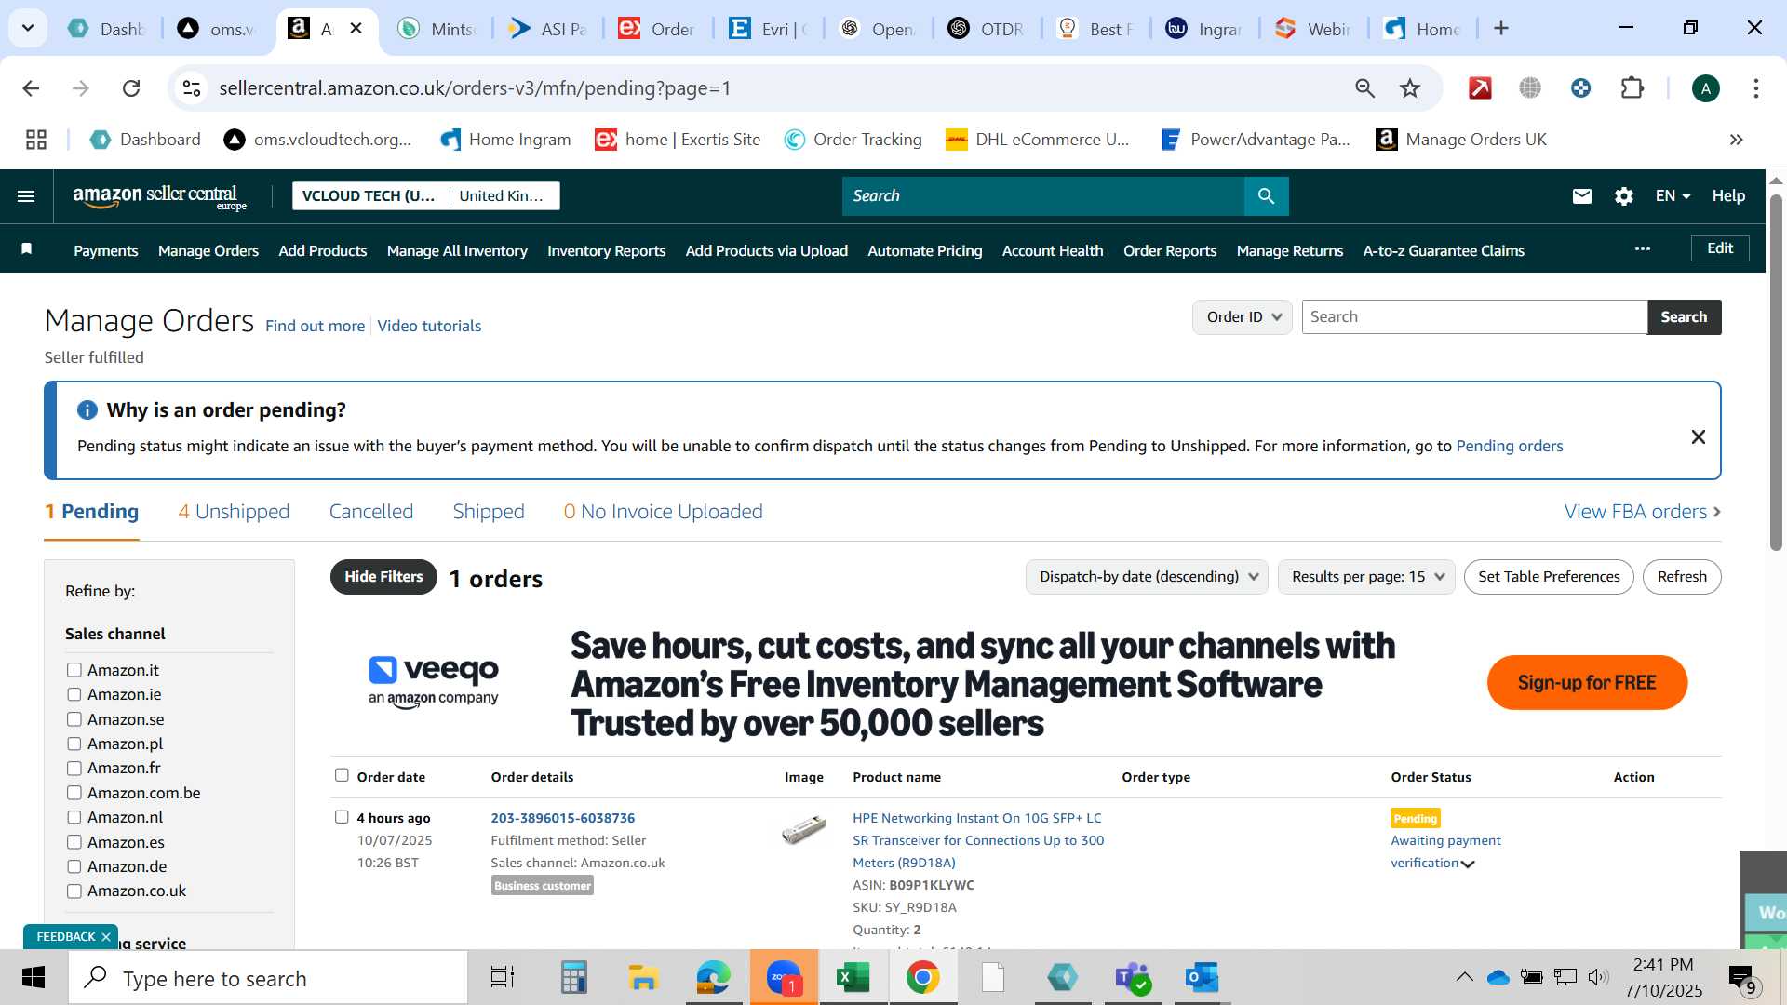The width and height of the screenshot is (1787, 1005).
Task: Tick the Amazon.pl checkbox
Action: click(74, 744)
